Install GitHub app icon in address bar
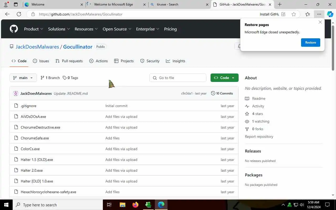 (283, 14)
